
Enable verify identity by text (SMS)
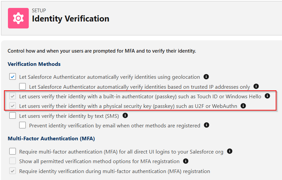[x=13, y=115]
